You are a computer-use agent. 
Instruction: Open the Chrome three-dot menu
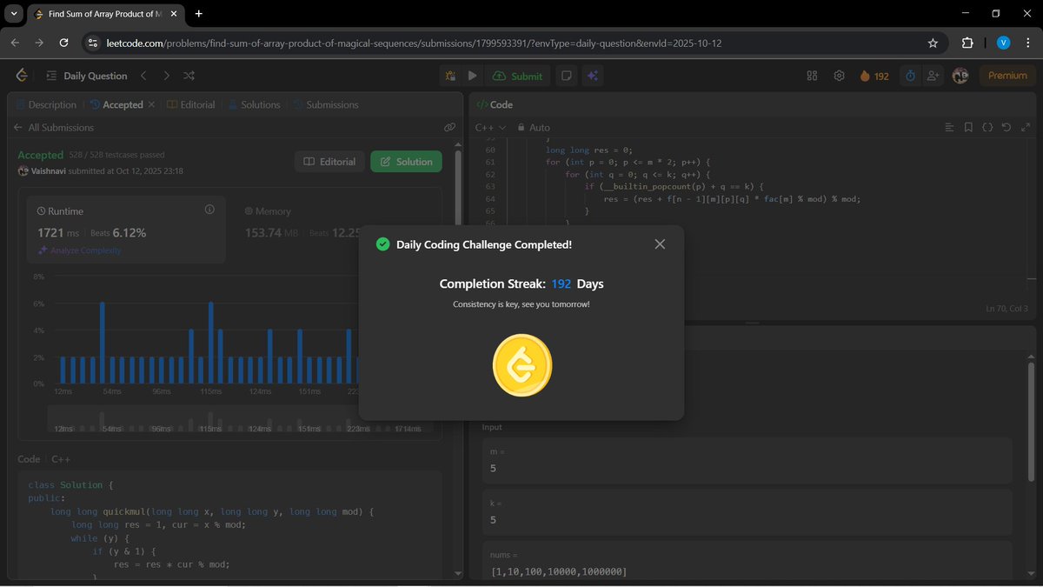pyautogui.click(x=1027, y=43)
